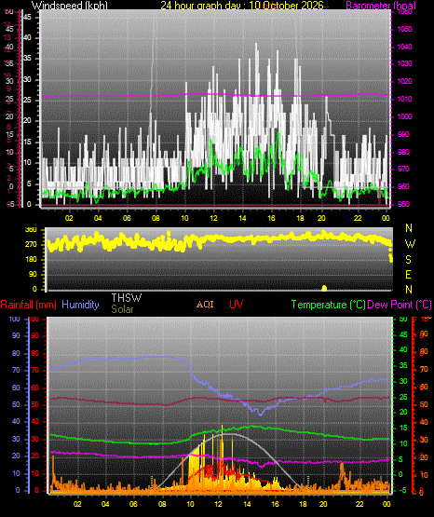This screenshot has height=517, width=434.
Task: Click the green '35' temperature axis value
Action: coord(403,365)
